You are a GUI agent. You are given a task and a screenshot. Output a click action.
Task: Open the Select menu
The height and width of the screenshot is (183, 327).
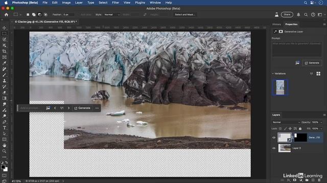(x=103, y=3)
